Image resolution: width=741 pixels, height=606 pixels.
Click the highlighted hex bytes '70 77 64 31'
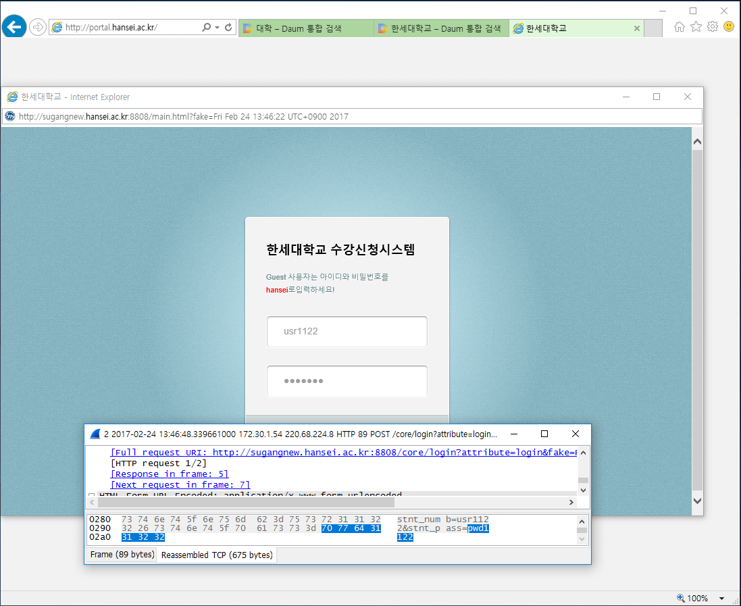click(351, 528)
